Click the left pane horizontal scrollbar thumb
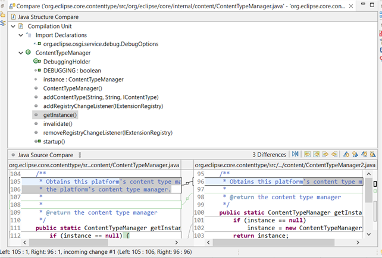382x258 pixels. click(68, 242)
